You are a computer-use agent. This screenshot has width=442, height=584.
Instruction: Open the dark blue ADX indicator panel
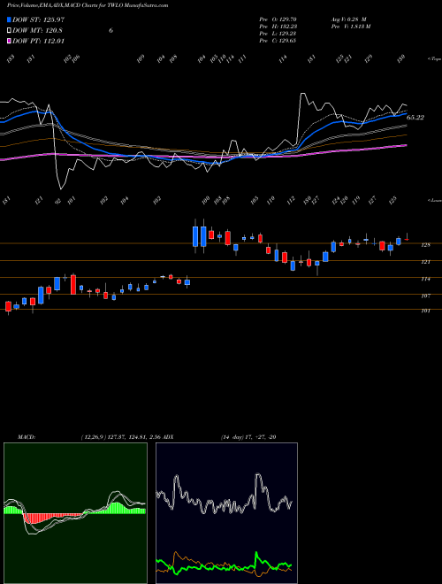(x=226, y=513)
